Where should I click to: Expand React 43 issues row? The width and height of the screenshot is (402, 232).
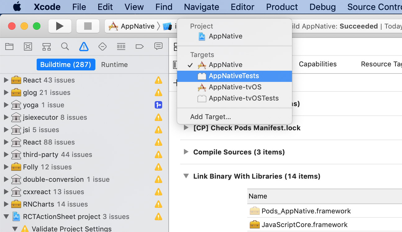pyautogui.click(x=6, y=80)
